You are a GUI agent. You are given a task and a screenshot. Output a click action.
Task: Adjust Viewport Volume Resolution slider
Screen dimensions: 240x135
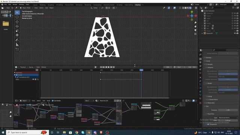pyautogui.click(x=228, y=79)
